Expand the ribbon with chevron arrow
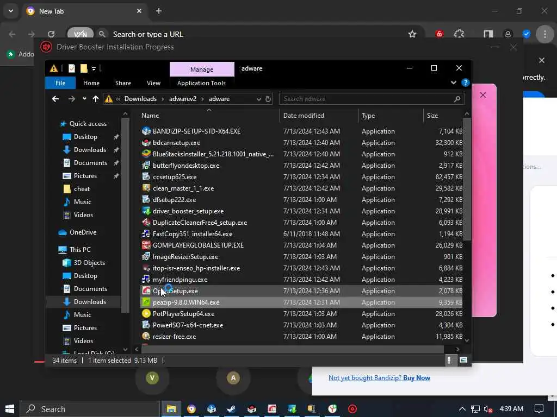Screen dimensions: 557x417 pos(454,83)
